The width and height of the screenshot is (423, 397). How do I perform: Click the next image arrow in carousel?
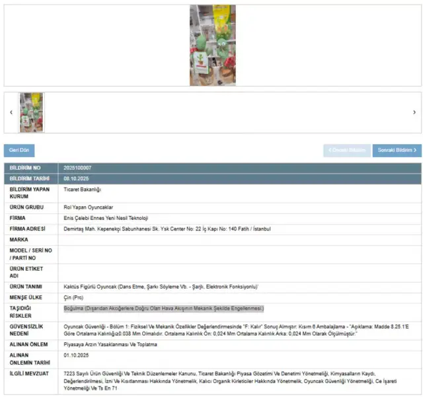(414, 112)
